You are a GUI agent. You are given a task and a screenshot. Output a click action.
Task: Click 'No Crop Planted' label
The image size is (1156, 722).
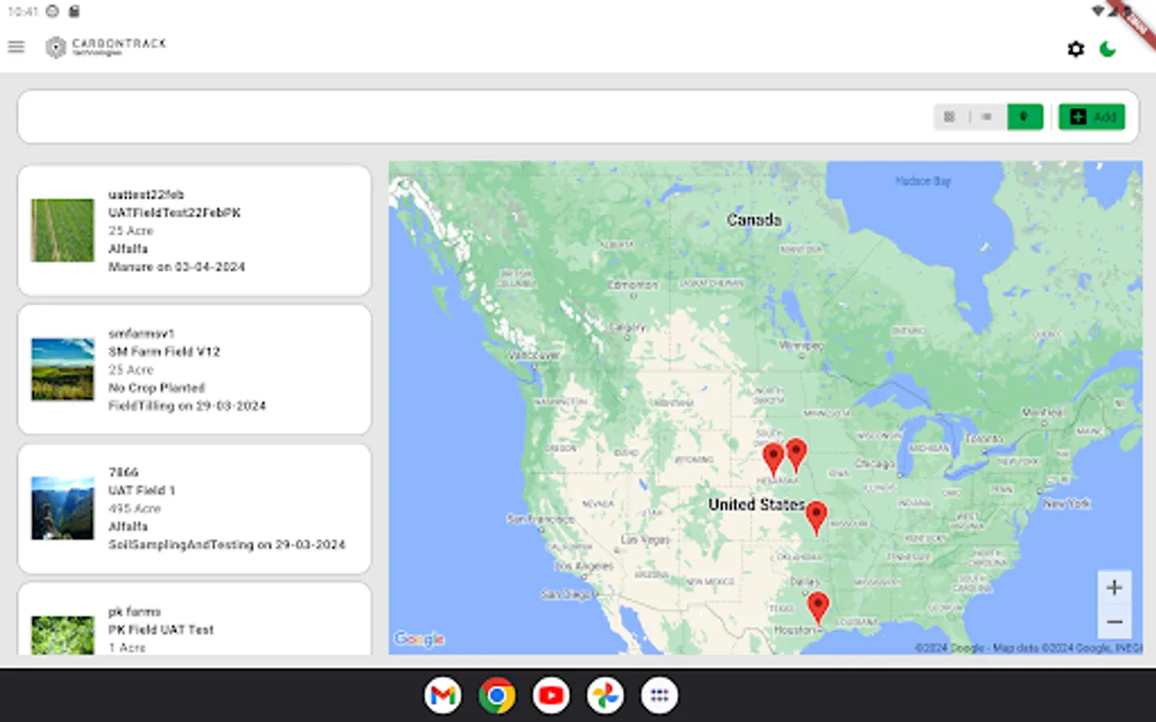(157, 387)
